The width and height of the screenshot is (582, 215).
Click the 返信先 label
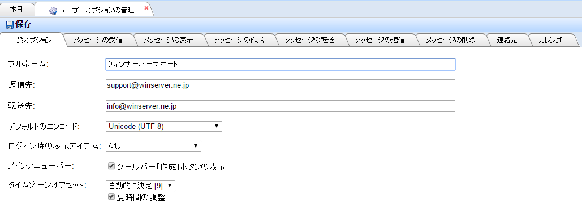[x=21, y=85]
